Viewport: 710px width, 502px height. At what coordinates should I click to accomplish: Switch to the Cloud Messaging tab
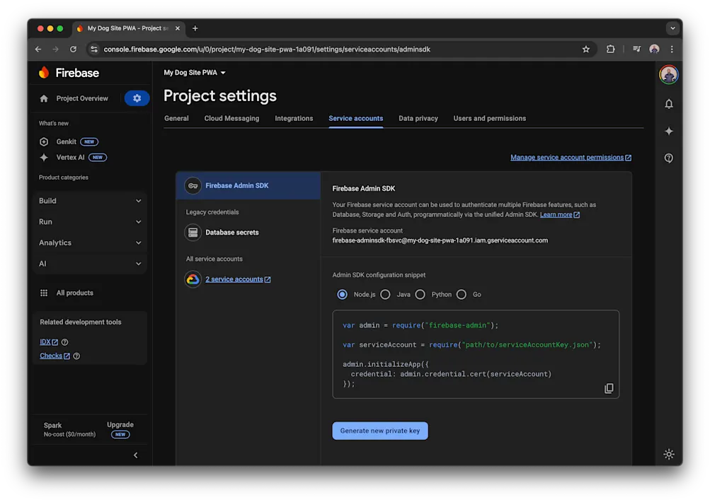tap(231, 118)
